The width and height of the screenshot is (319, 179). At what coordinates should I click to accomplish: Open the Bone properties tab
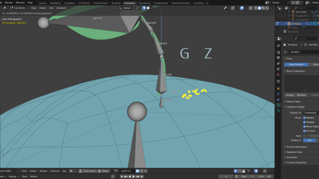[278, 111]
